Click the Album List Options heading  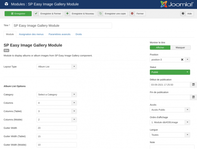15,86
